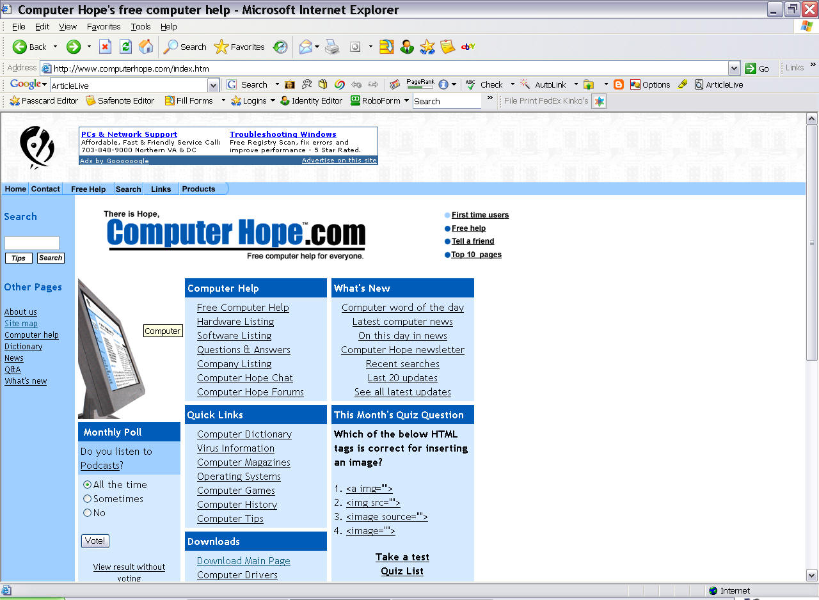Open the site's Products tab
819x600 pixels.
pyautogui.click(x=199, y=189)
